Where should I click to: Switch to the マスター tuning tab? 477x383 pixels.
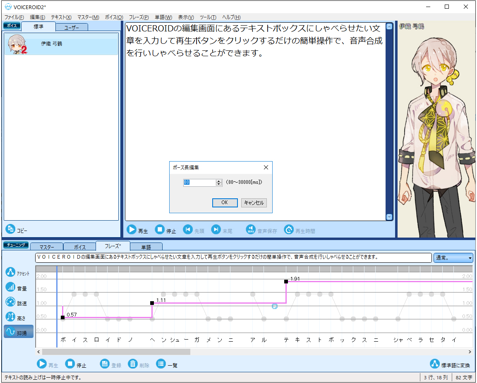(47, 247)
